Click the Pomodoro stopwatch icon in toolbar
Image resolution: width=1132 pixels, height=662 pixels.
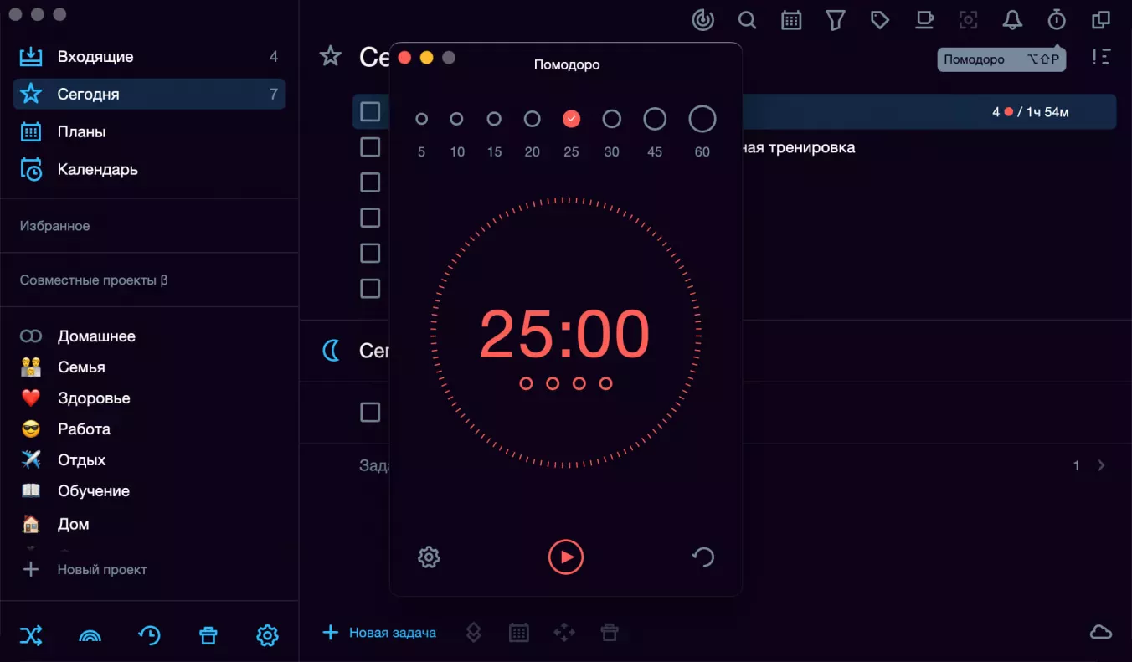1057,20
